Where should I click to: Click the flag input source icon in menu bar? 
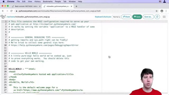click(160, 2)
